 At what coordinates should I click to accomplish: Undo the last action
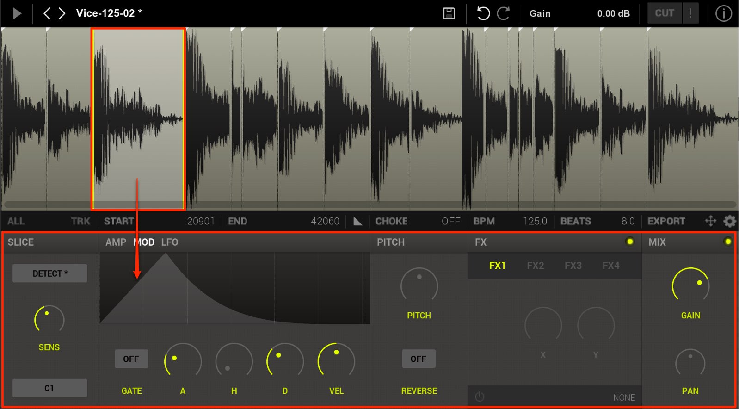point(483,13)
